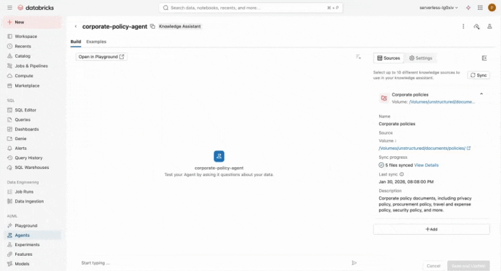Open the apps grid icon
The height and width of the screenshot is (271, 501).
pyautogui.click(x=480, y=8)
